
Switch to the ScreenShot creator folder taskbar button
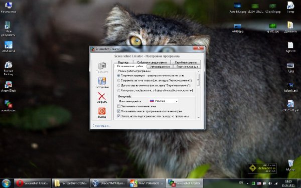[71, 183]
